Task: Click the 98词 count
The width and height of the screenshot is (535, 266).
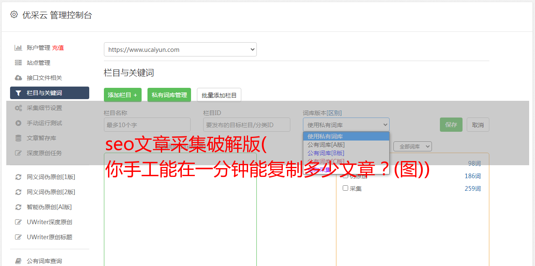Action: tap(474, 164)
